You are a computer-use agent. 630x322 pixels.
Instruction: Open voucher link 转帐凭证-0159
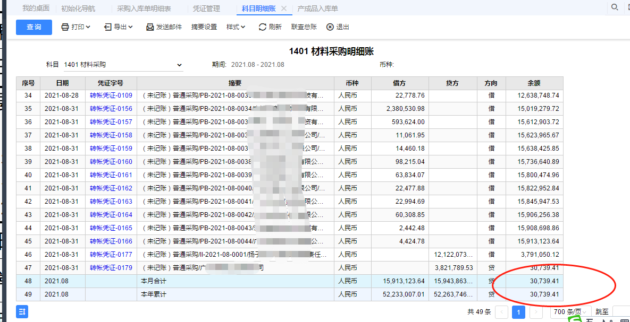tap(111, 149)
